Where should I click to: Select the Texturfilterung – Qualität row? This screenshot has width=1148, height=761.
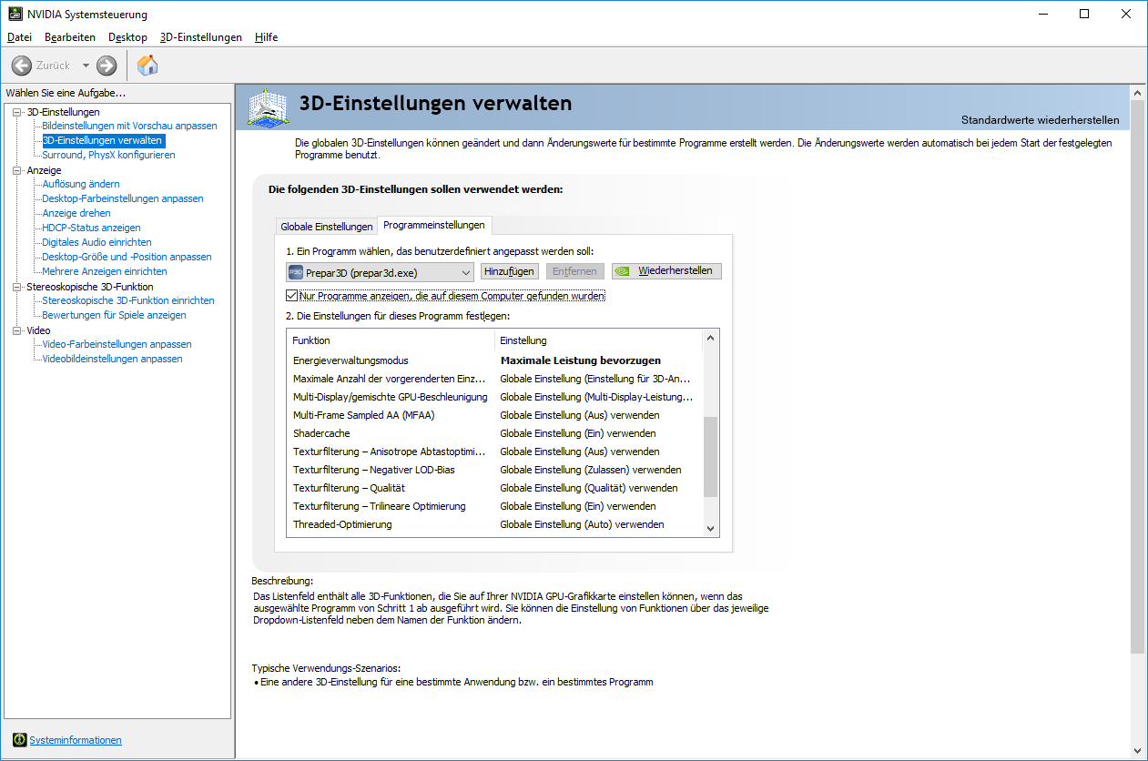[x=494, y=488]
